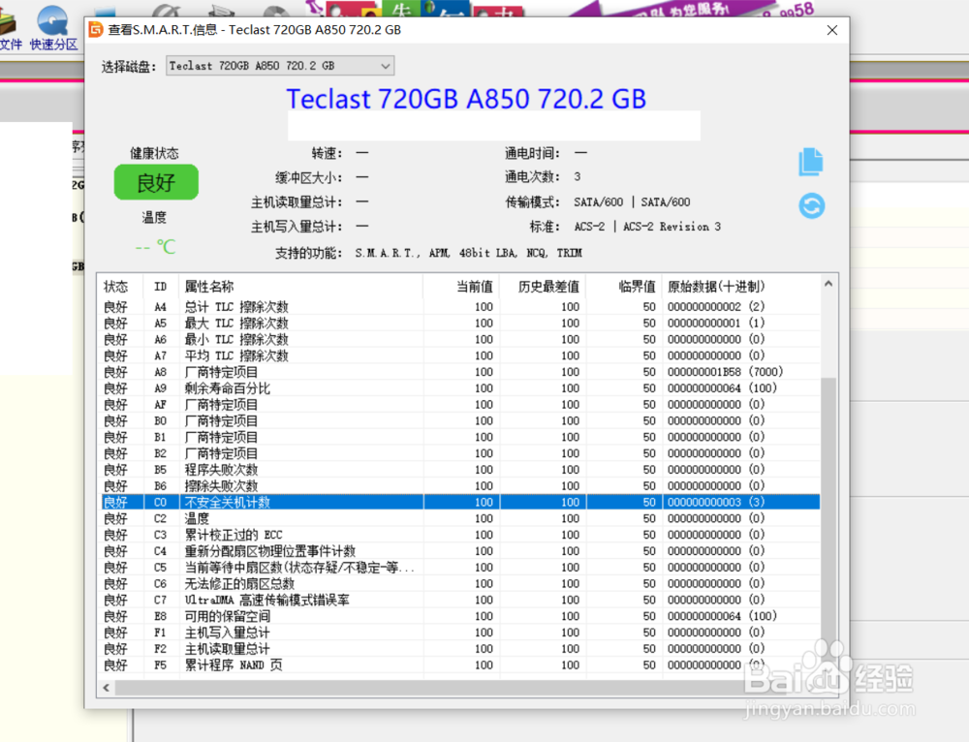Viewport: 969px width, 742px height.
Task: Select the 可用的保留空间 row
Action: coord(460,616)
